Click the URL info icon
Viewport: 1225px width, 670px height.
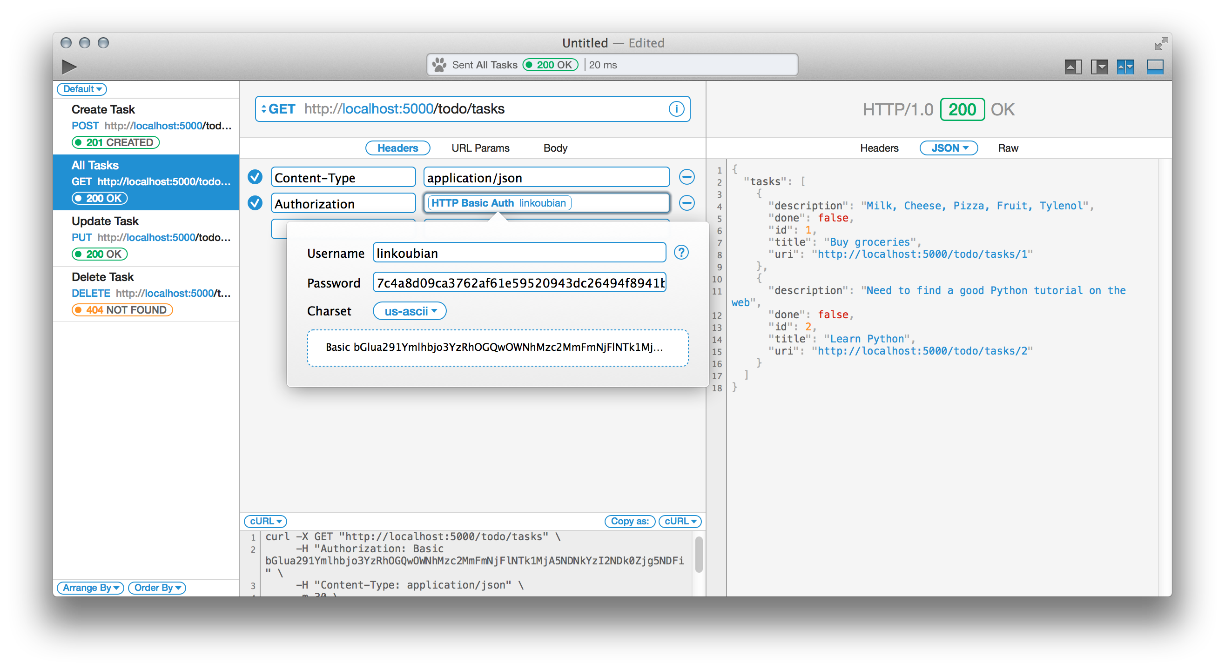click(676, 109)
